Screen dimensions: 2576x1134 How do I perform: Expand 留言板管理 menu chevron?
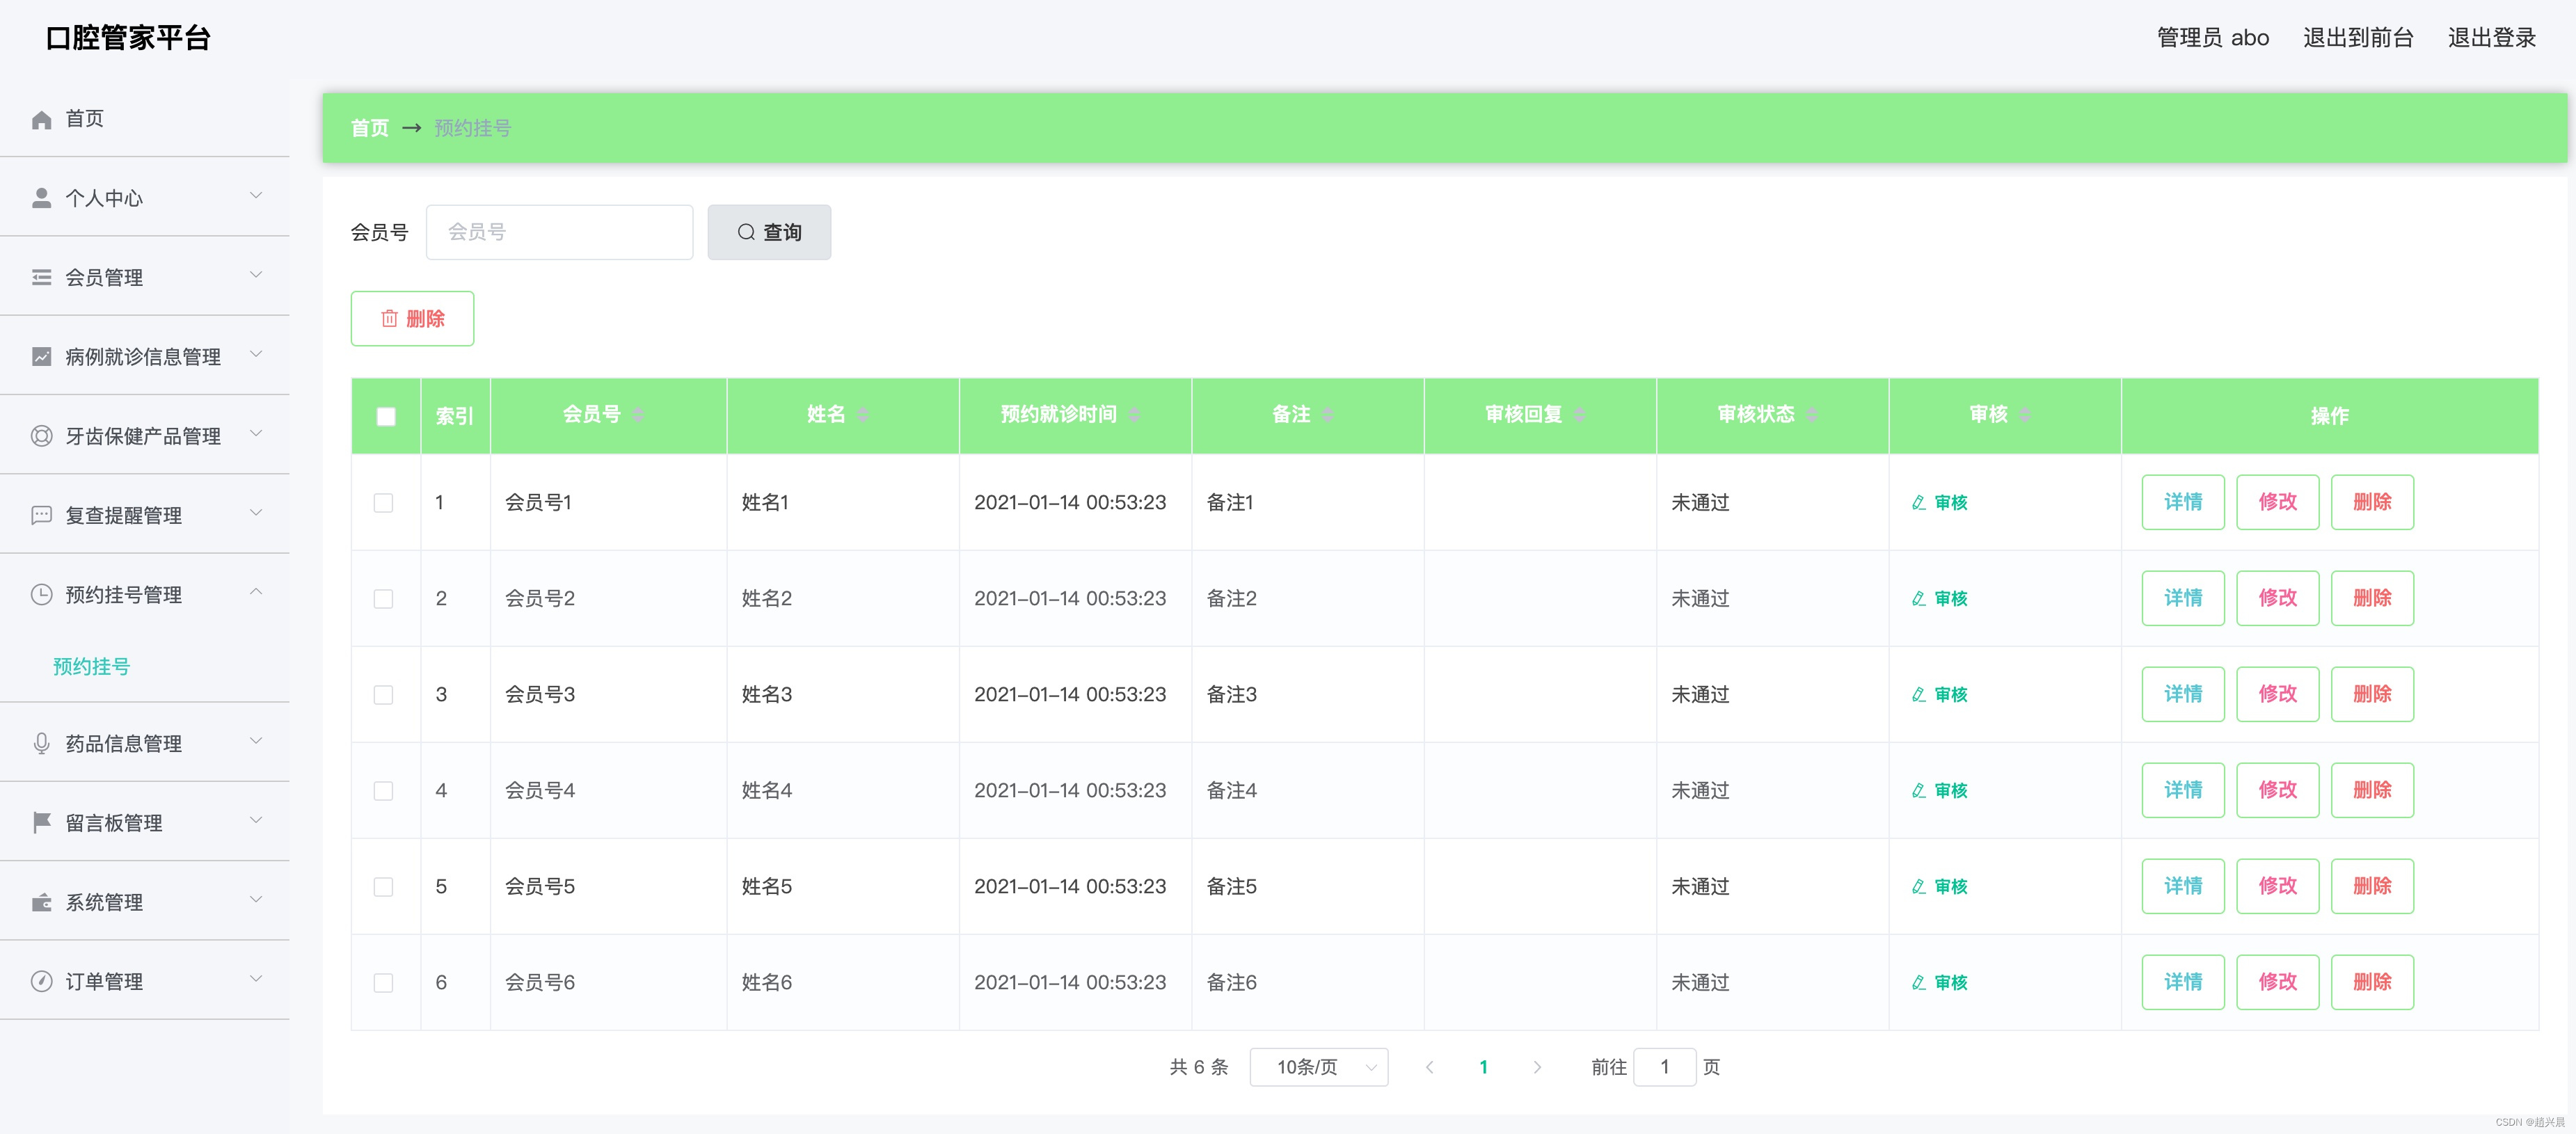pyautogui.click(x=256, y=820)
